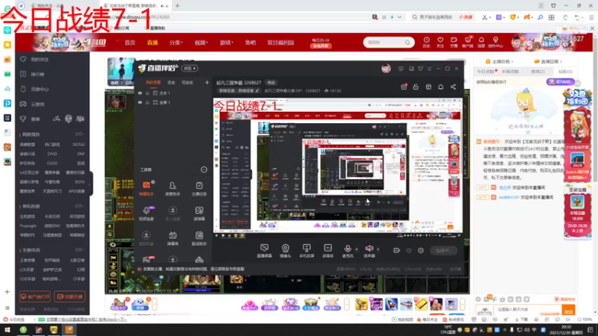Open the settings gear beside start-stream button

point(421,250)
